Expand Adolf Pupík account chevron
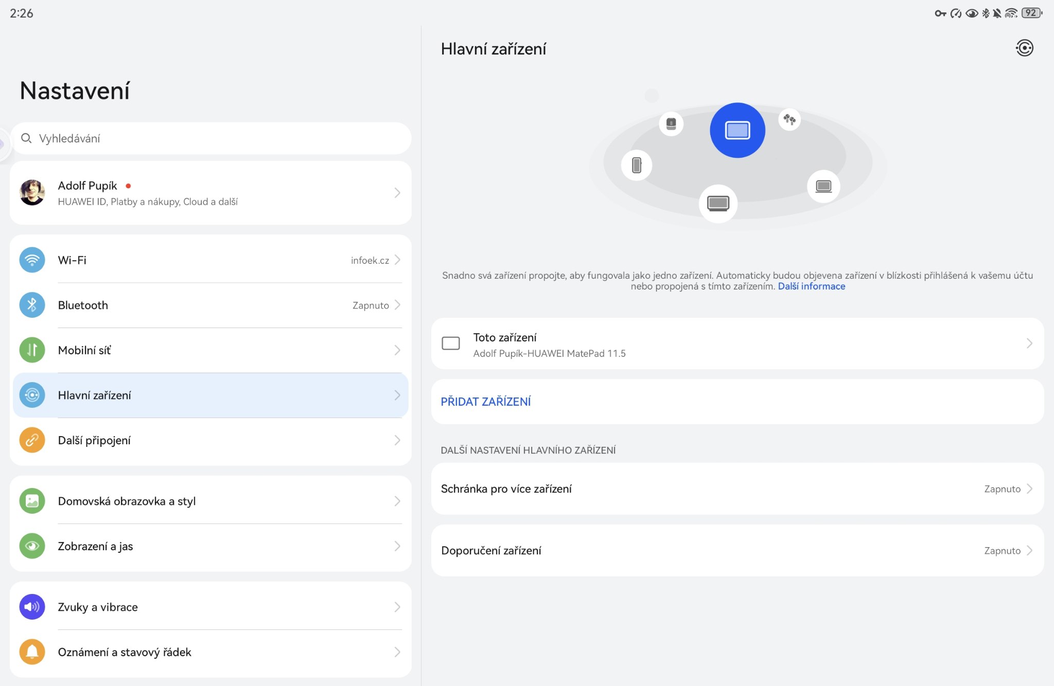 [397, 193]
